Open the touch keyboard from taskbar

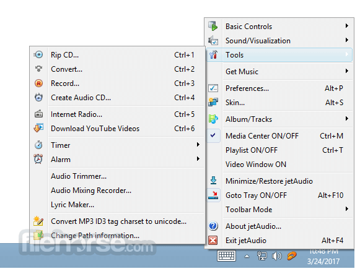(226, 255)
